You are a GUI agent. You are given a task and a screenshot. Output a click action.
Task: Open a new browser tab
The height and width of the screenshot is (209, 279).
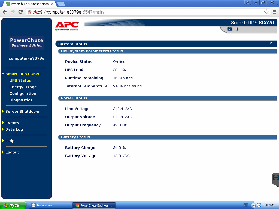[x=61, y=4]
